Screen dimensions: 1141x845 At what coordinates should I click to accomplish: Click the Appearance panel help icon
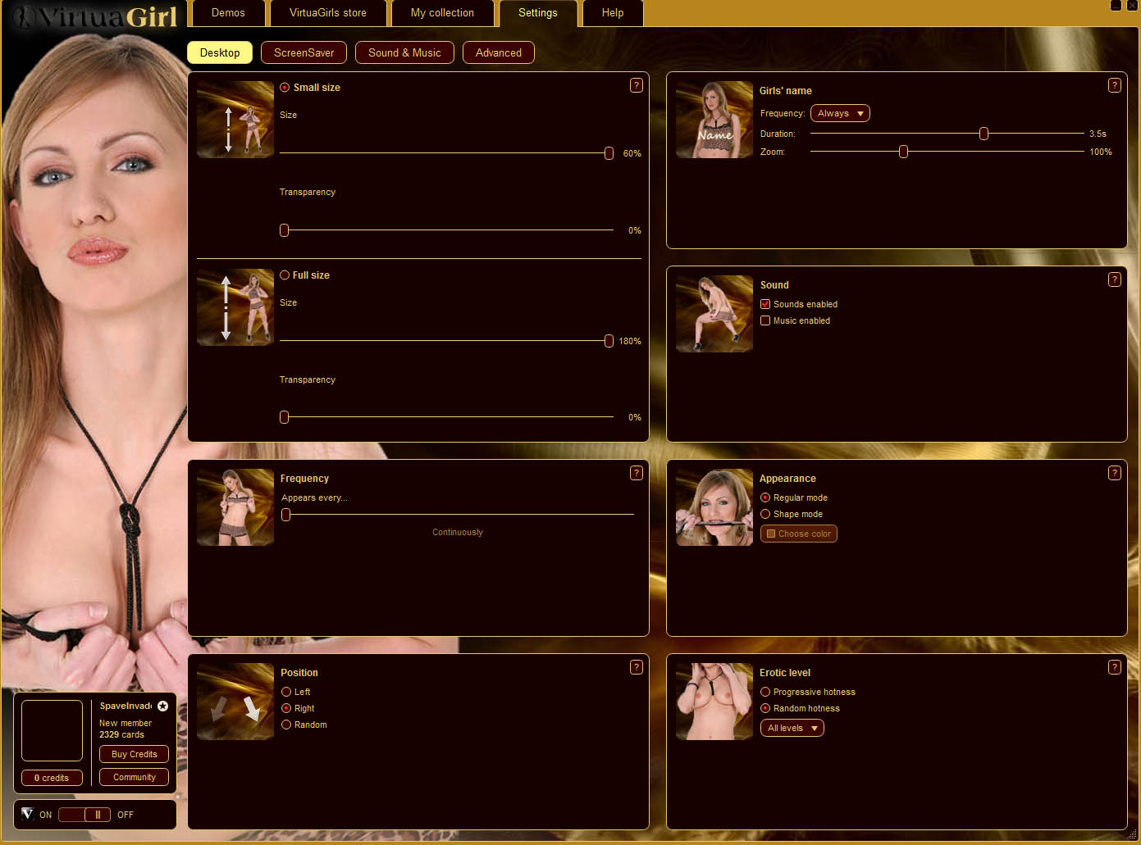coord(1114,473)
